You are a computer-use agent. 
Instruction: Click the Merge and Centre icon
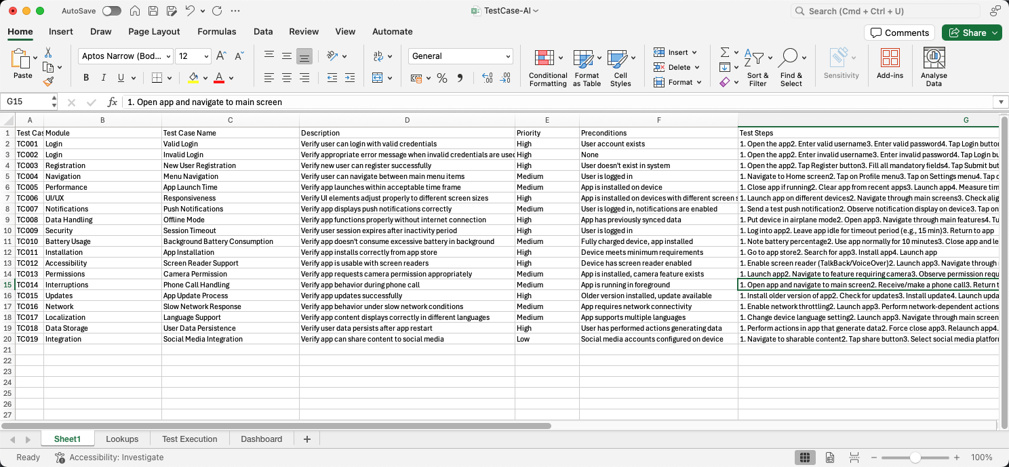pos(378,78)
